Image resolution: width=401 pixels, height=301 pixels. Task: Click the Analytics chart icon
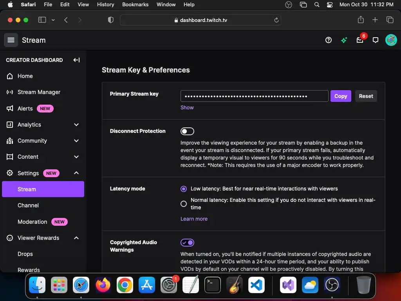[10, 125]
